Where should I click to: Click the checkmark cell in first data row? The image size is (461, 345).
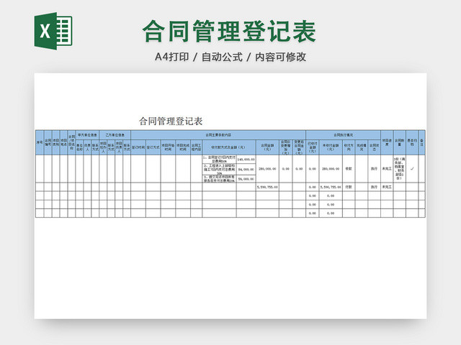pos(411,168)
